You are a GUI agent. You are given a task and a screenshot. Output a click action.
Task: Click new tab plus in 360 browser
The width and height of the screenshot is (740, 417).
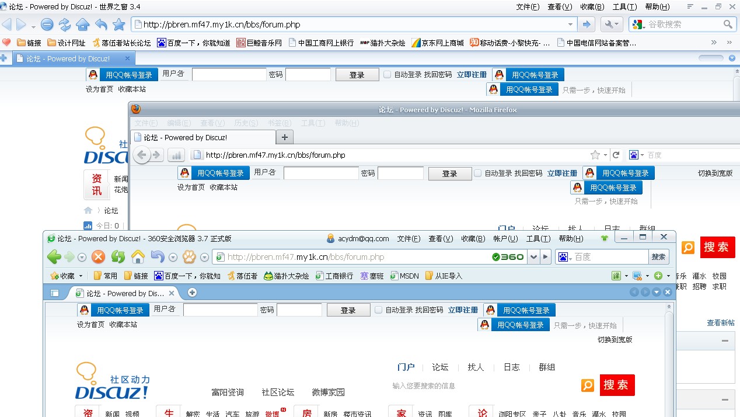point(192,293)
